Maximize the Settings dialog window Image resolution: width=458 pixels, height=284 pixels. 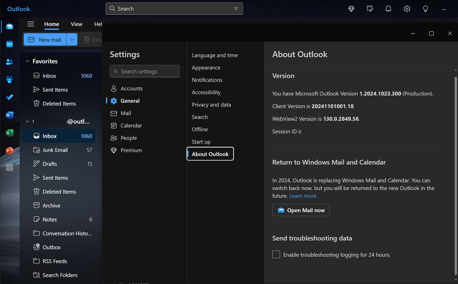pos(431,33)
